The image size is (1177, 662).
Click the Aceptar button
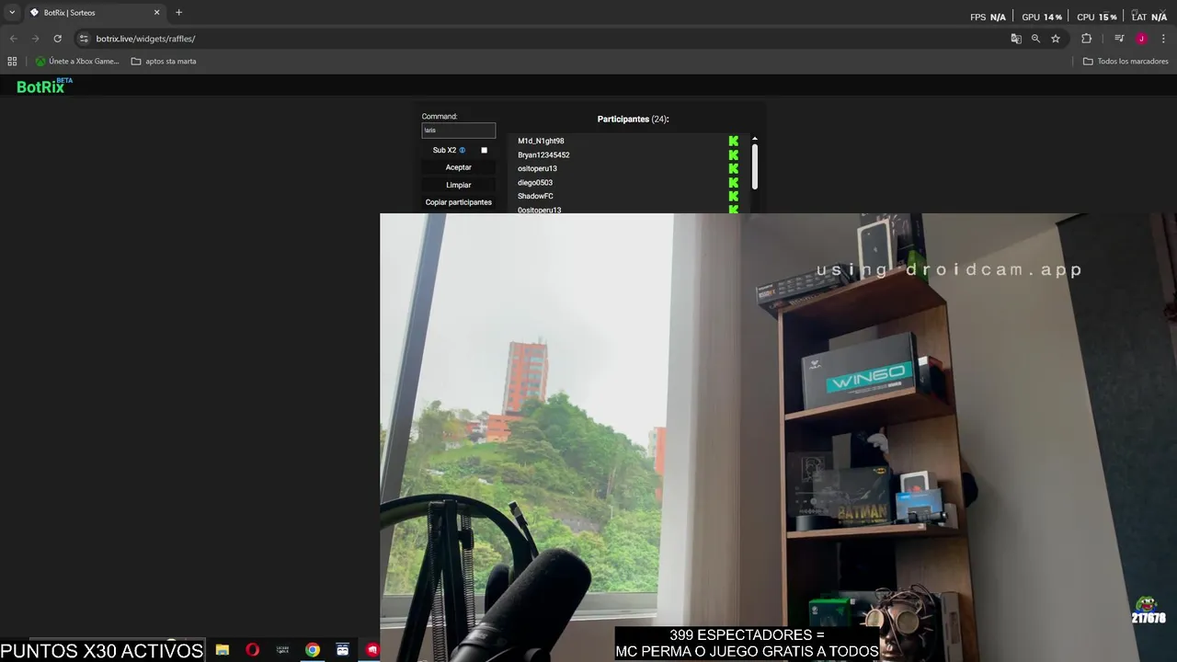pos(458,167)
